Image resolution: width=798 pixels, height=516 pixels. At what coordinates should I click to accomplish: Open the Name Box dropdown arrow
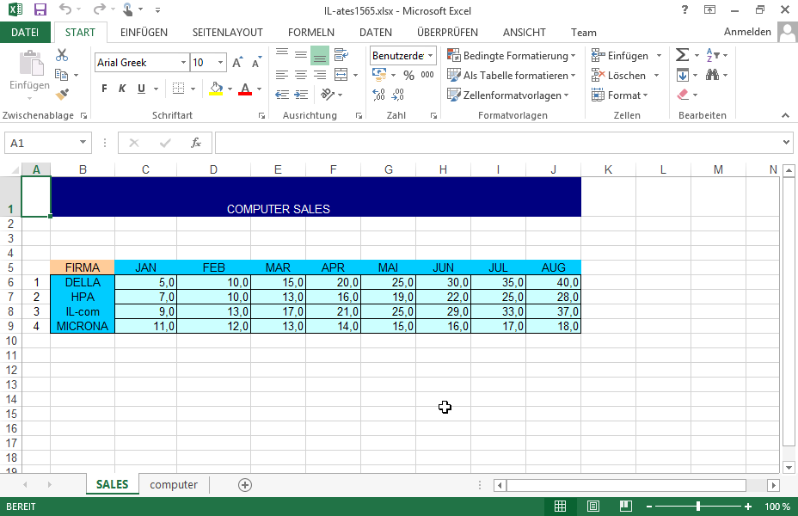tap(83, 143)
